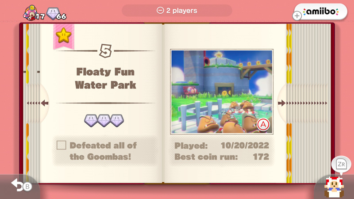Open the level preview thumbnail with Goombas
Screen dimensions: 354x199
click(x=222, y=92)
